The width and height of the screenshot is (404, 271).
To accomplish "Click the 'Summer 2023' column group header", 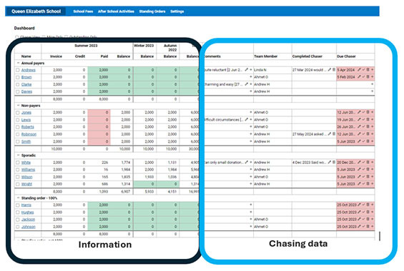I will pyautogui.click(x=86, y=46).
